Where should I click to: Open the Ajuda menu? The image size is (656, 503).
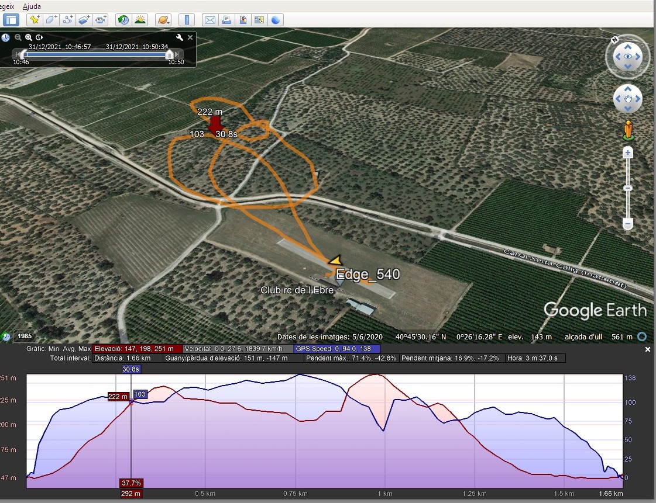point(32,6)
